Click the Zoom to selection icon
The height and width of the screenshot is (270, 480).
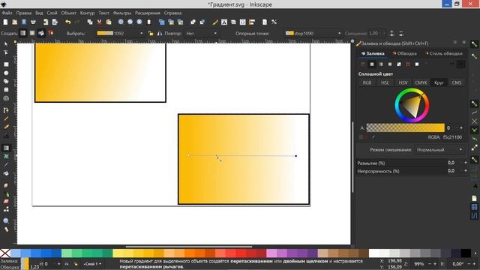[121, 22]
